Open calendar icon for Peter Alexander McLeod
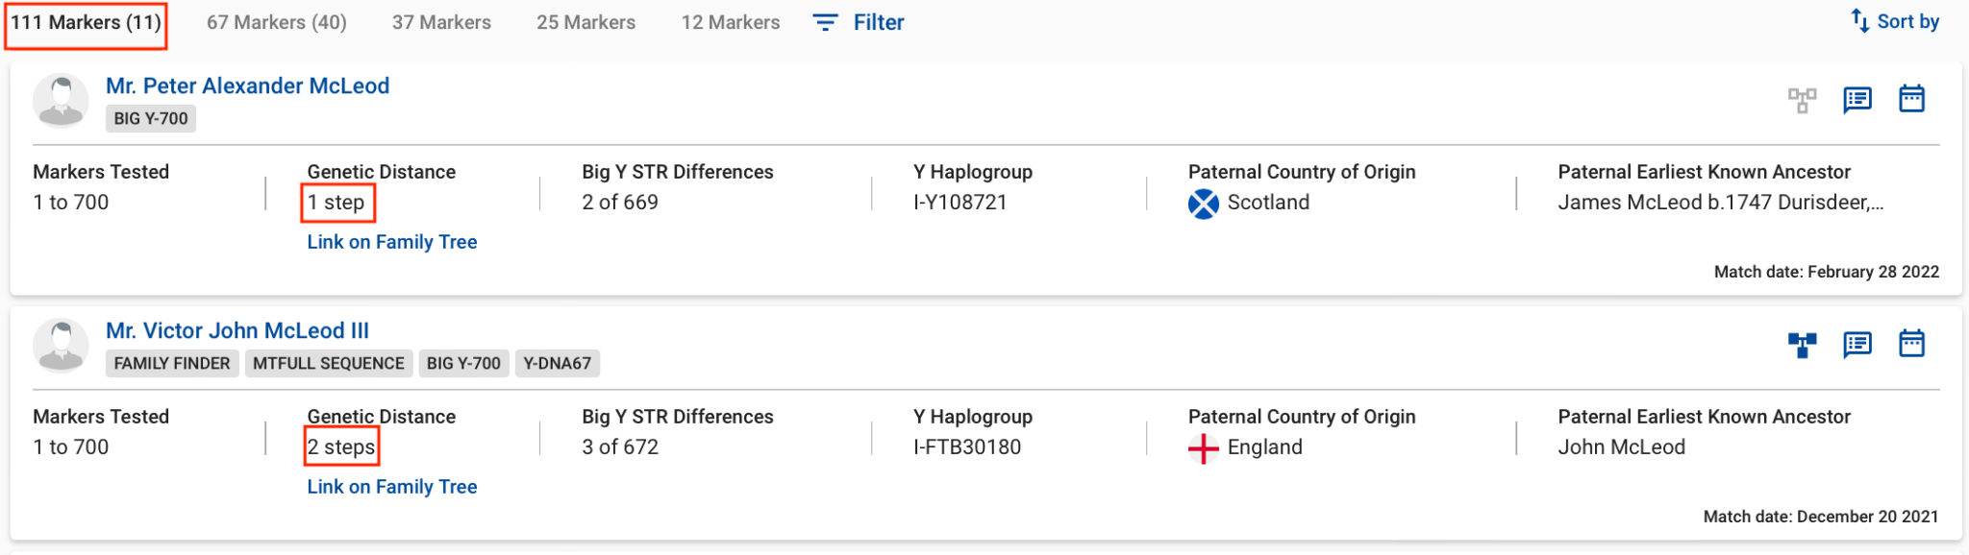The image size is (1969, 555). tap(1911, 99)
